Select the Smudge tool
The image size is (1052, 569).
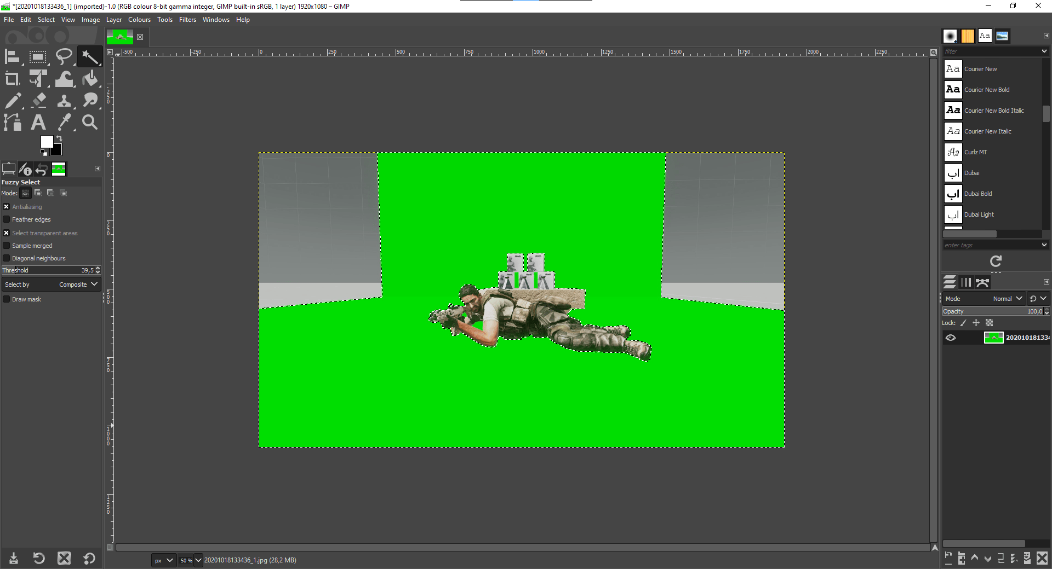[x=90, y=101]
